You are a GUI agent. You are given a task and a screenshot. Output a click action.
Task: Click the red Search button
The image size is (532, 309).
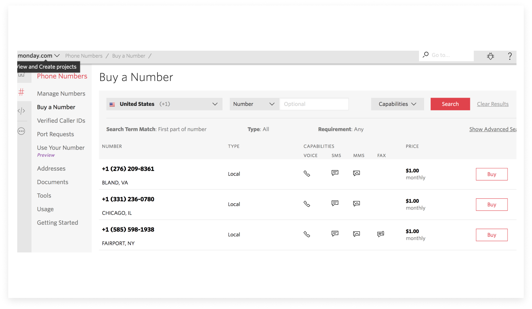[450, 104]
